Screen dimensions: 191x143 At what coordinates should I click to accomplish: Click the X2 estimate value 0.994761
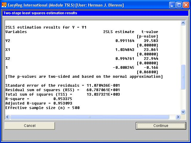pos(125,59)
